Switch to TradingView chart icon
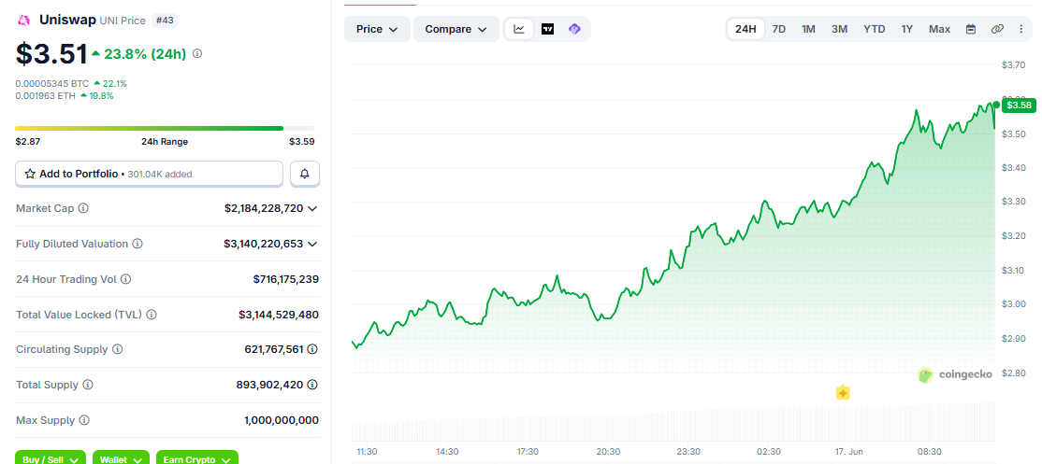Viewport: 1042px width, 464px height. click(x=547, y=29)
